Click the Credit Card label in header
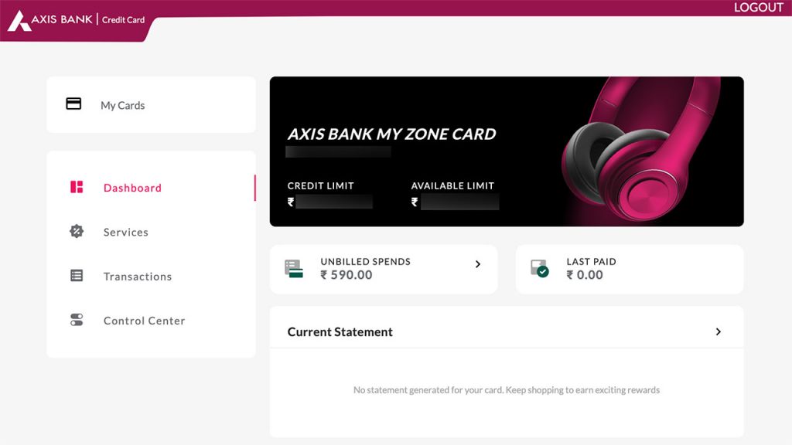This screenshot has width=792, height=445. coord(124,19)
